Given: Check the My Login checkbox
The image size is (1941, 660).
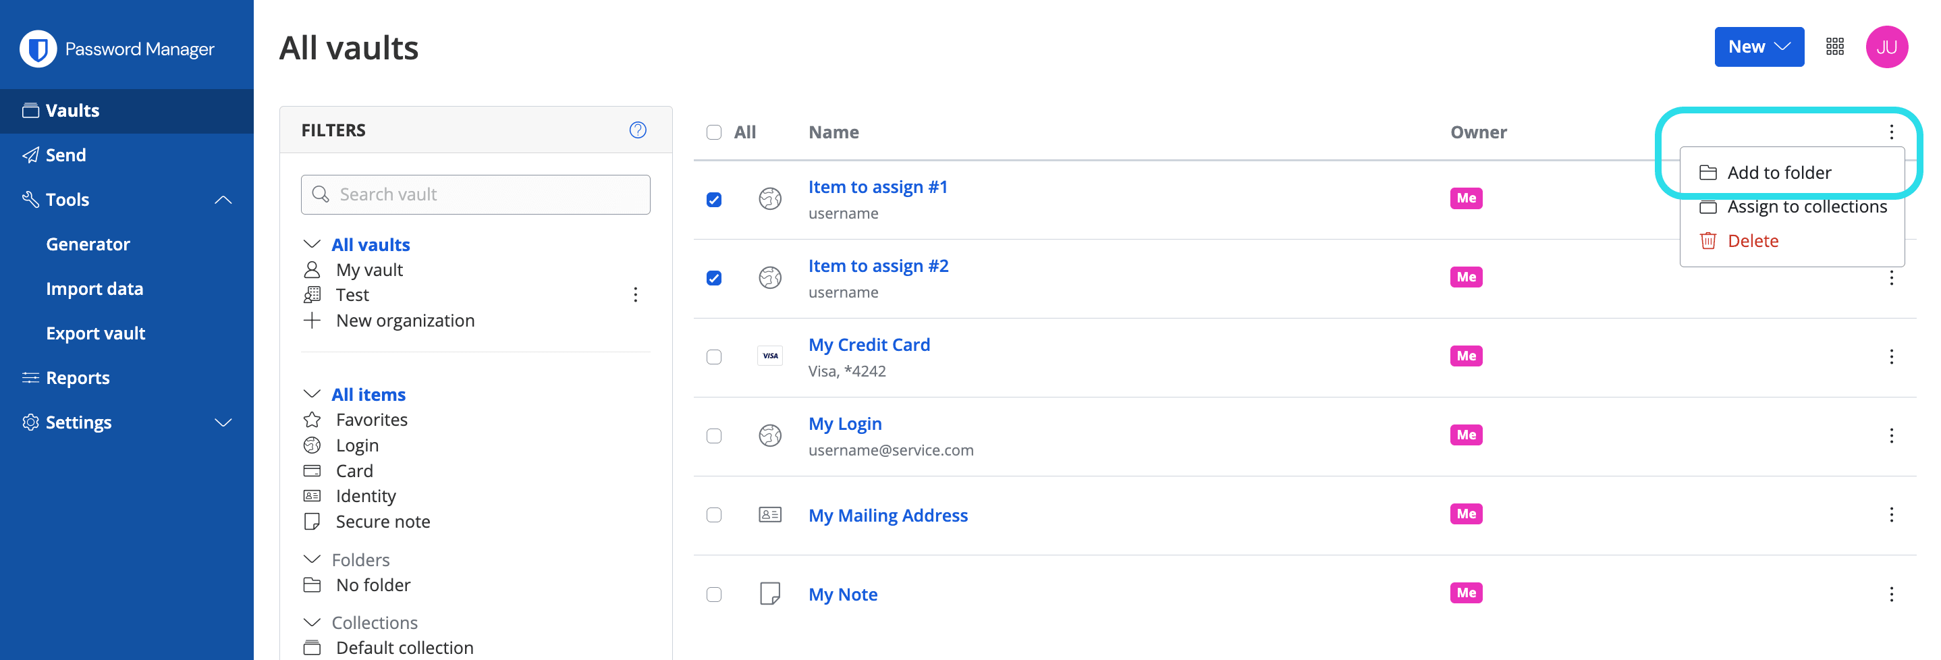Looking at the screenshot, I should pyautogui.click(x=713, y=435).
